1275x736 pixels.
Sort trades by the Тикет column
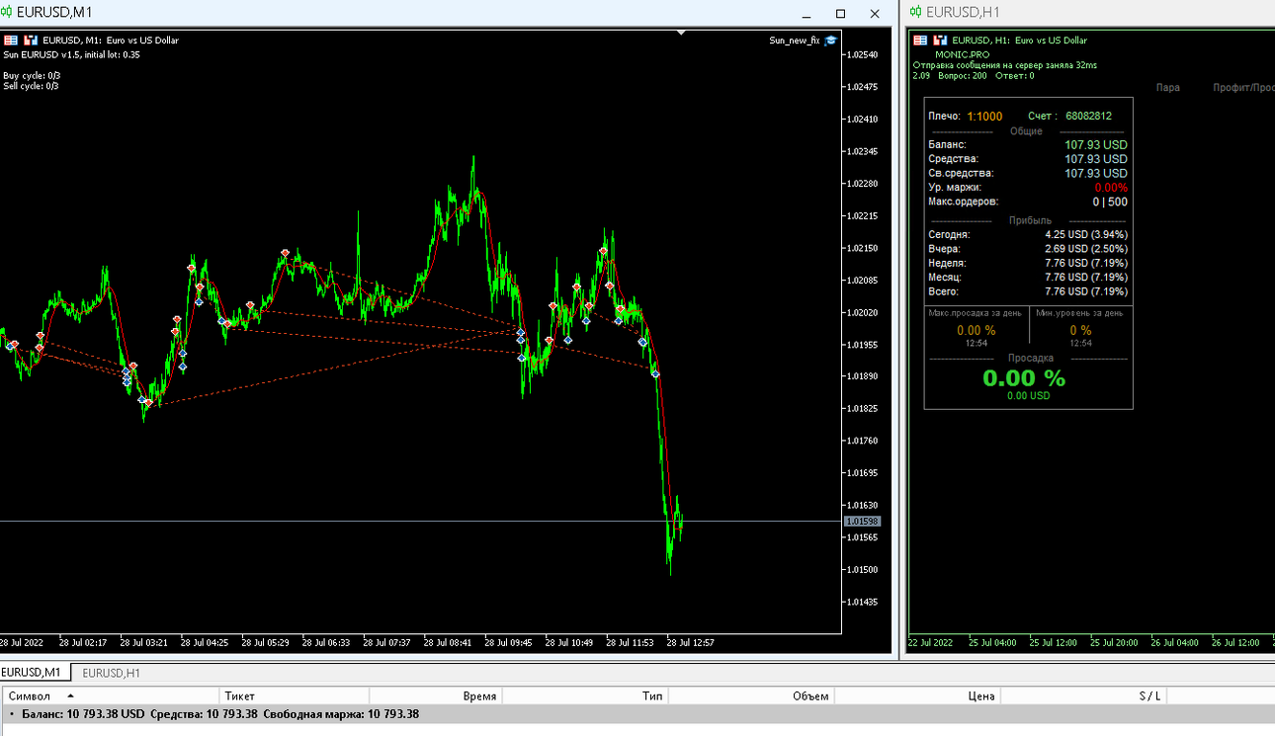coord(294,695)
